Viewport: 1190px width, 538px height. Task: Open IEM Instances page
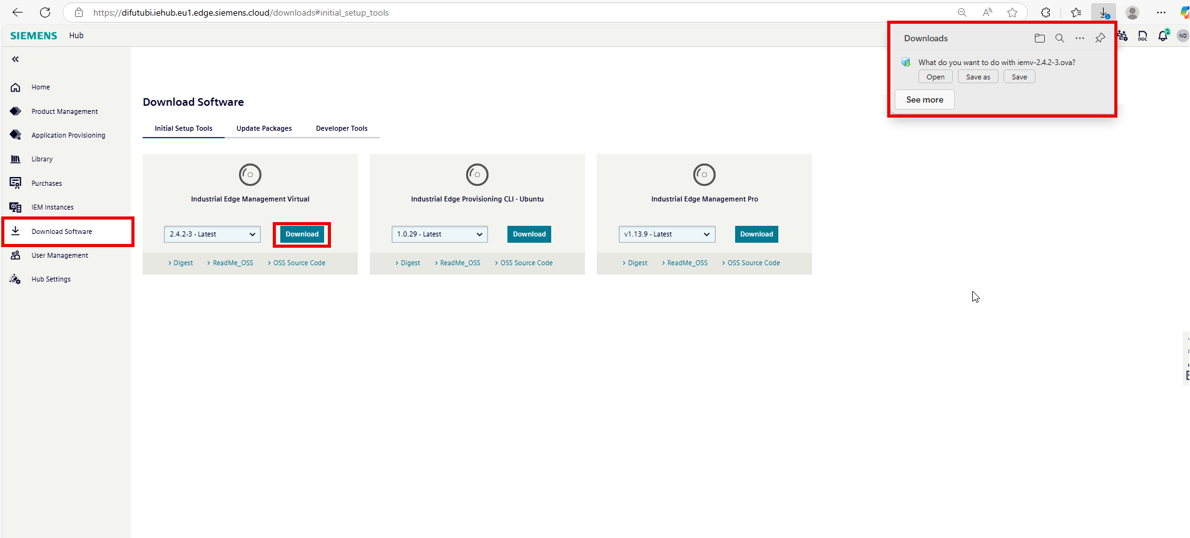53,208
